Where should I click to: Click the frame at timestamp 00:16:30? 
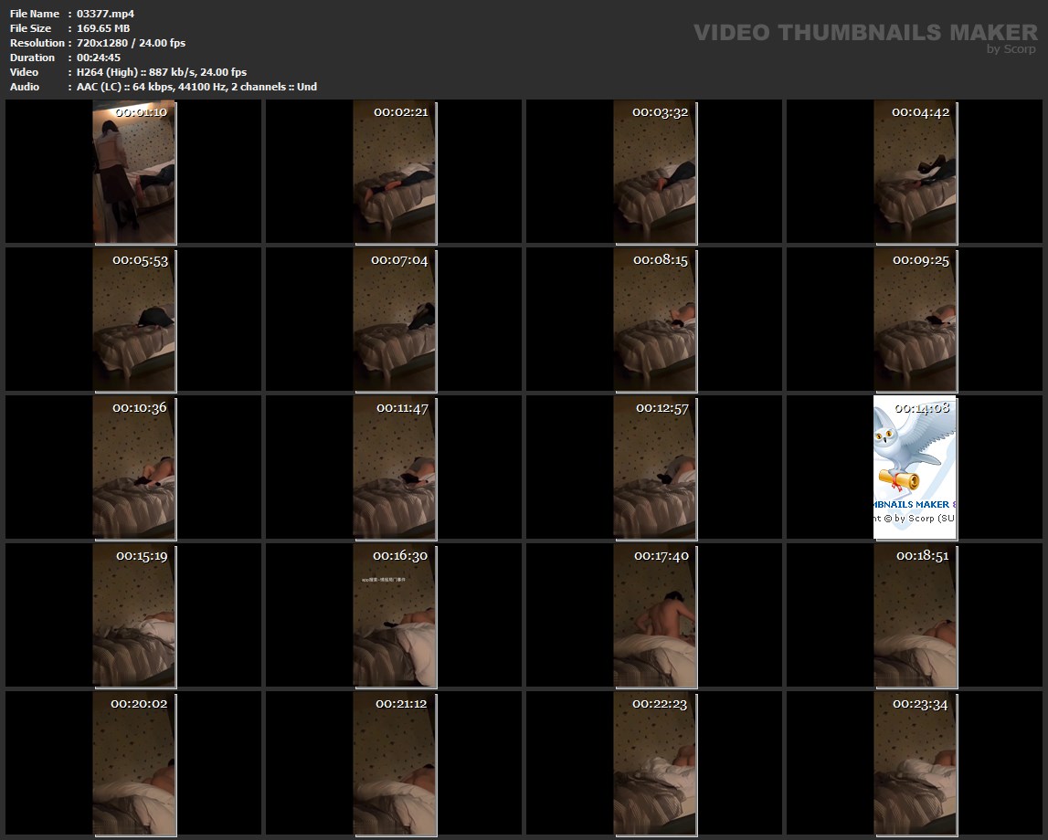pos(394,614)
